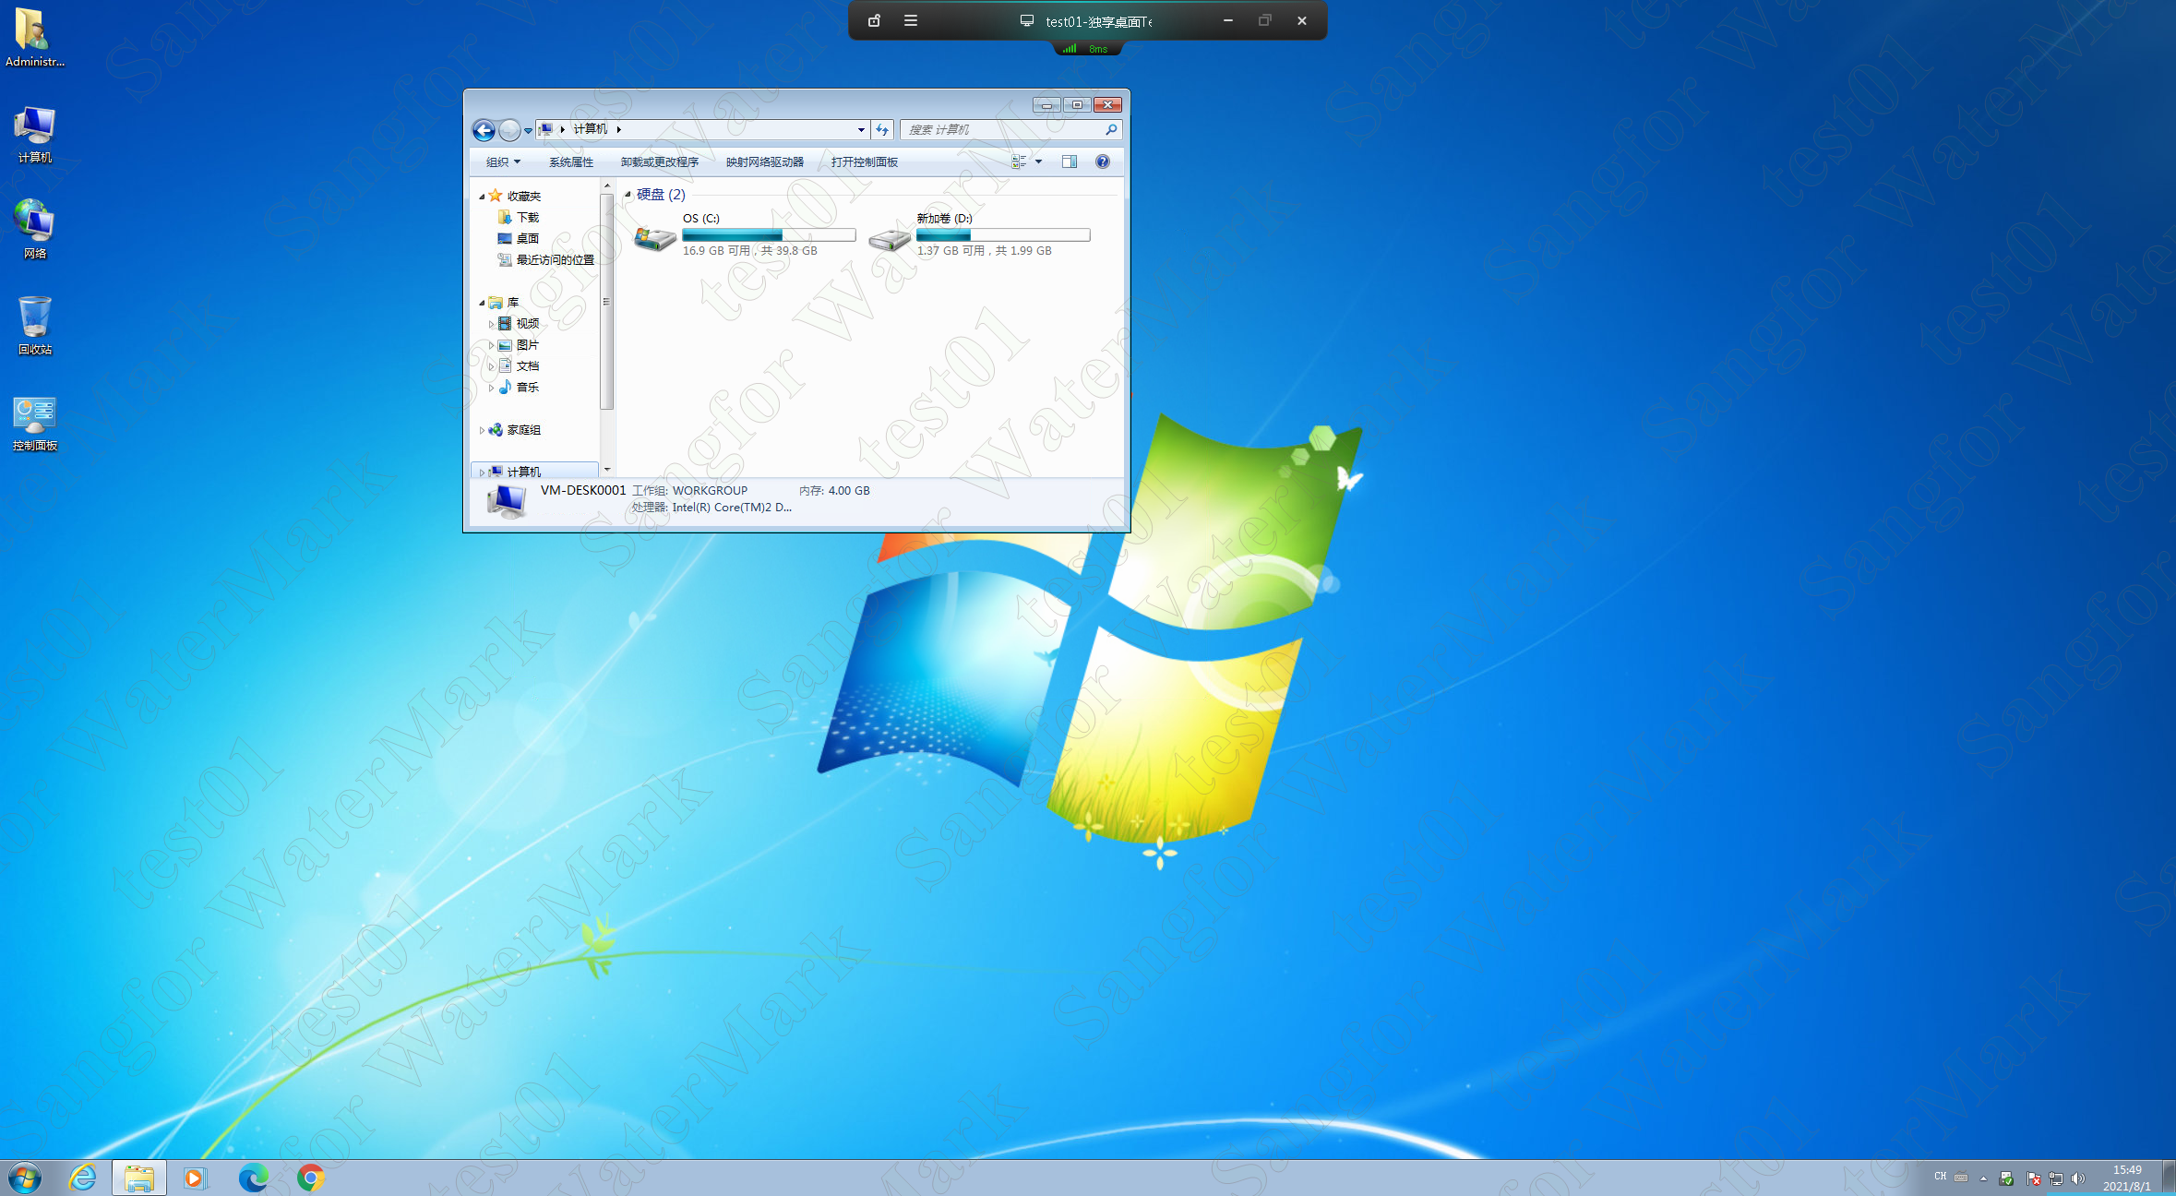Screen dimensions: 2176x1196
Task: Click 卸载或更改程序 in the toolbar
Action: point(660,162)
